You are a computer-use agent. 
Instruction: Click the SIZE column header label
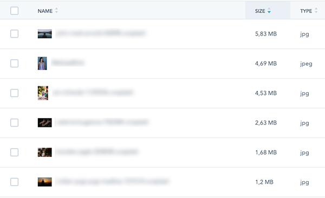pos(260,11)
